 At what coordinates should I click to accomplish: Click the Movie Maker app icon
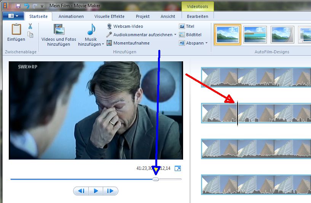(5, 6)
